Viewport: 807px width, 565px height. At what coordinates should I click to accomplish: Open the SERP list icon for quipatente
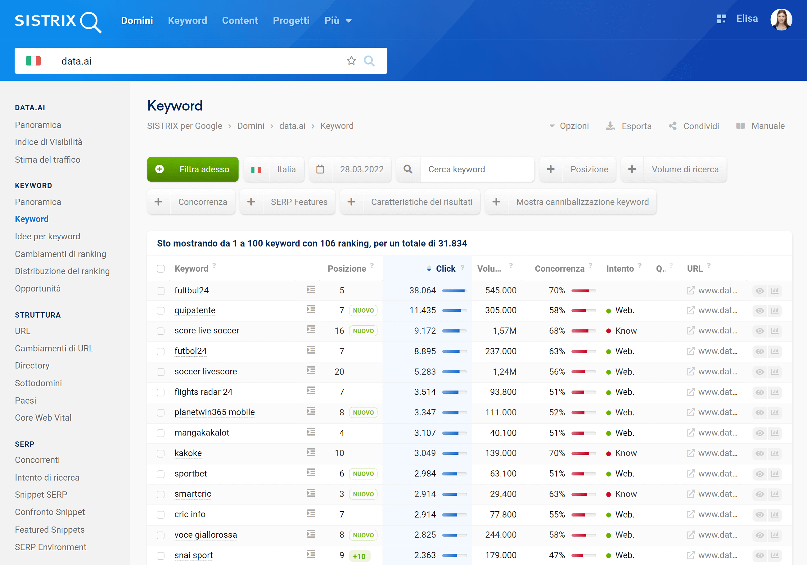click(x=311, y=310)
